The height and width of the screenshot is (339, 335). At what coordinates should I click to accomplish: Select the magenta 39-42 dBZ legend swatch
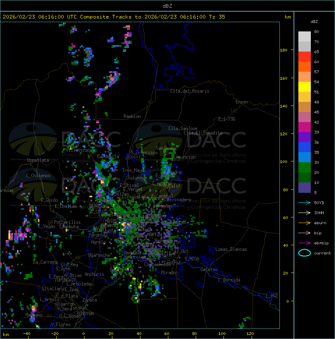tap(304, 127)
